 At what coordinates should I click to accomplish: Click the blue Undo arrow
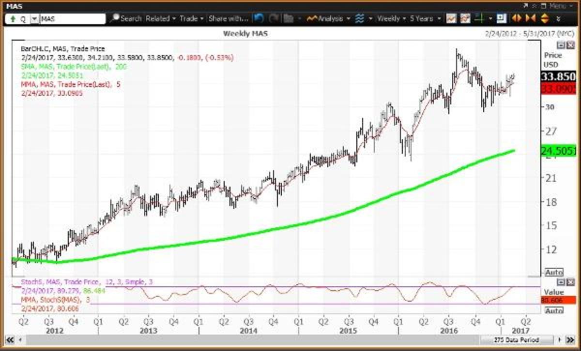click(258, 19)
